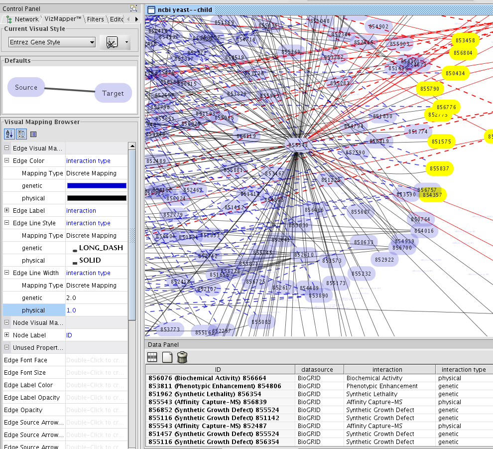Click Edge Font Size property row

[x=65, y=373]
